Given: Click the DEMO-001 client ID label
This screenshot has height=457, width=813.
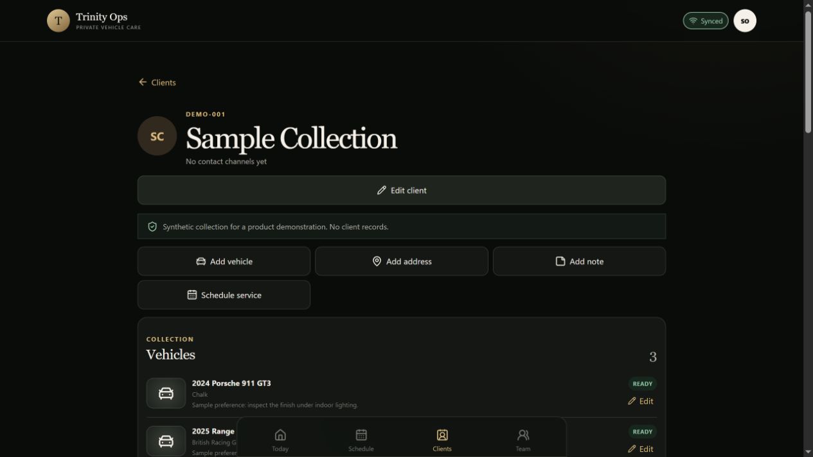Looking at the screenshot, I should tap(206, 114).
